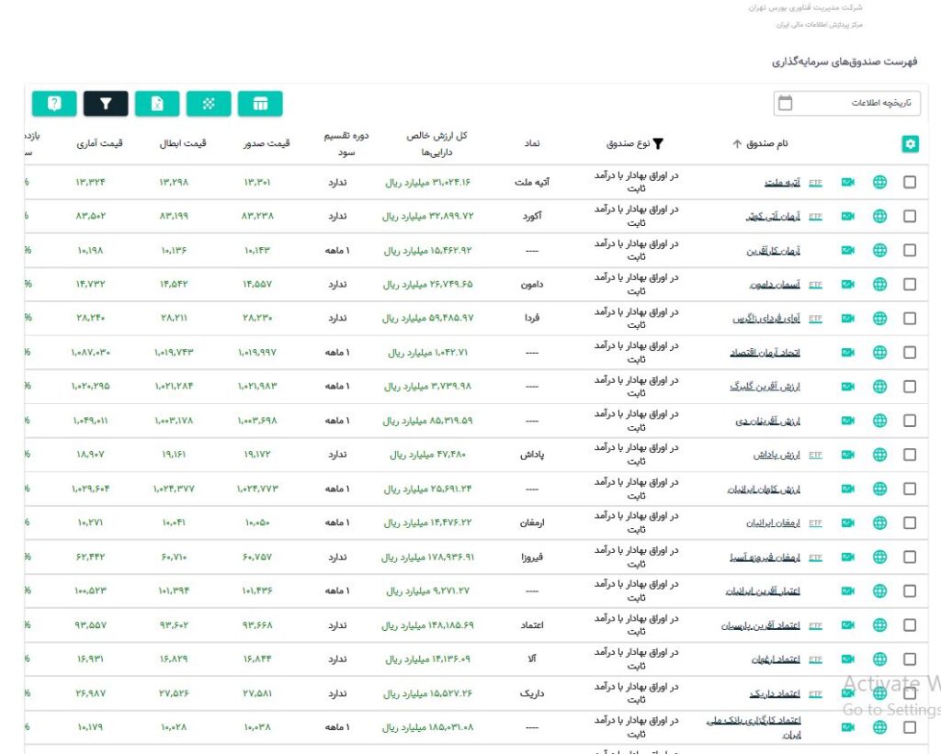Click the globe icon for آوای فردای زاگرس

pos(879,319)
